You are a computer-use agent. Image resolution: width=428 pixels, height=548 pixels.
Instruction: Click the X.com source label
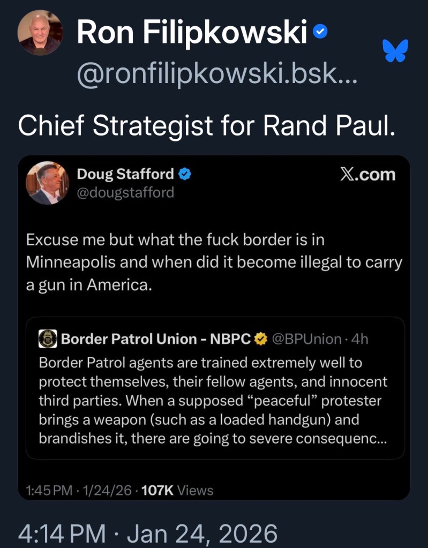point(367,174)
